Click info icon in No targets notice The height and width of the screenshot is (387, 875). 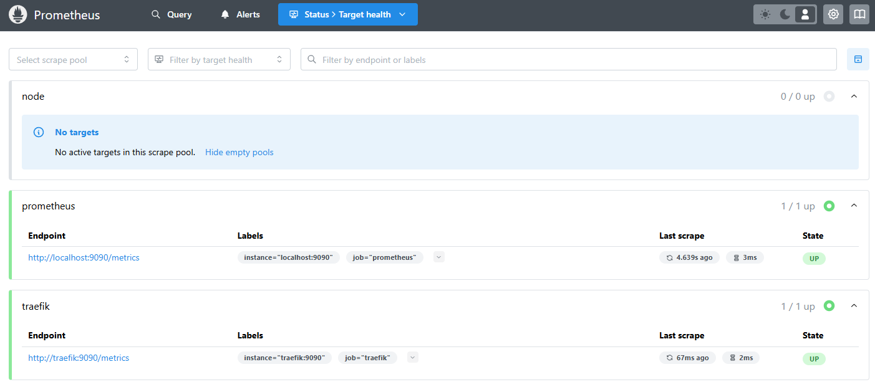[x=39, y=132]
